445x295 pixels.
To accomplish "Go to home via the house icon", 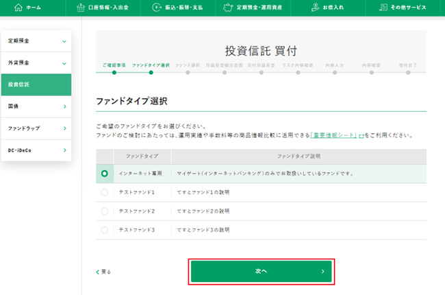I will click(18, 8).
